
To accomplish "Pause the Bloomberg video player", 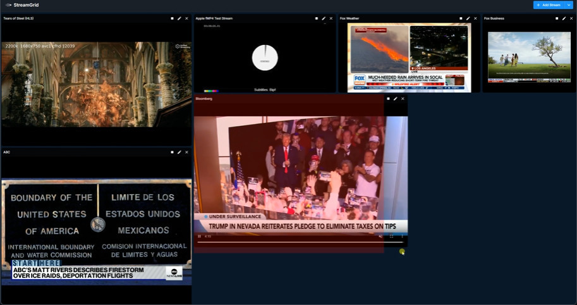I will tap(200, 236).
